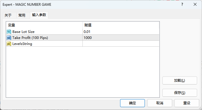Select the Take Profit (100 Pips) row label

(x=30, y=38)
